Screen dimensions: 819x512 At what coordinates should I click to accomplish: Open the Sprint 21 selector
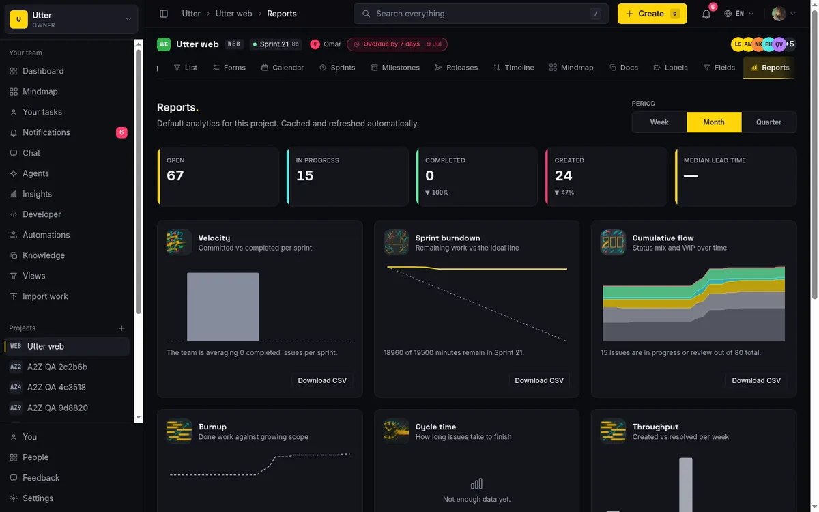[276, 44]
